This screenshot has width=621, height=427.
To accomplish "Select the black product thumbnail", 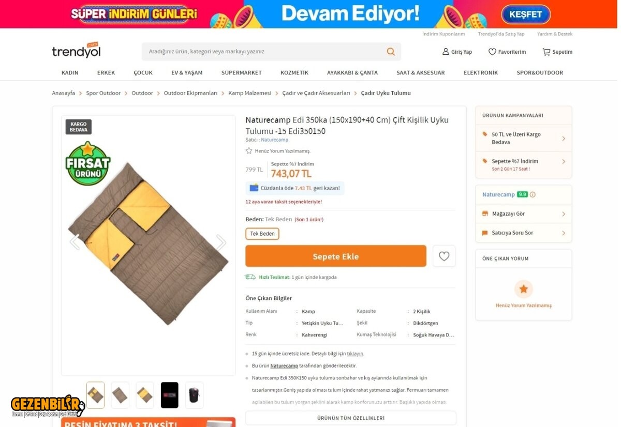I will coord(170,395).
